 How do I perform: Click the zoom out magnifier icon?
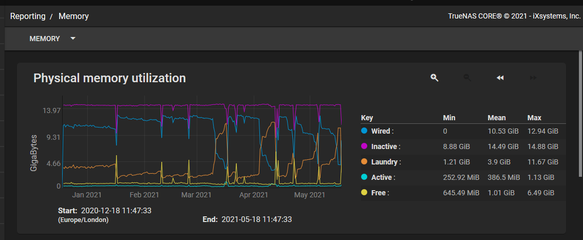tap(467, 78)
